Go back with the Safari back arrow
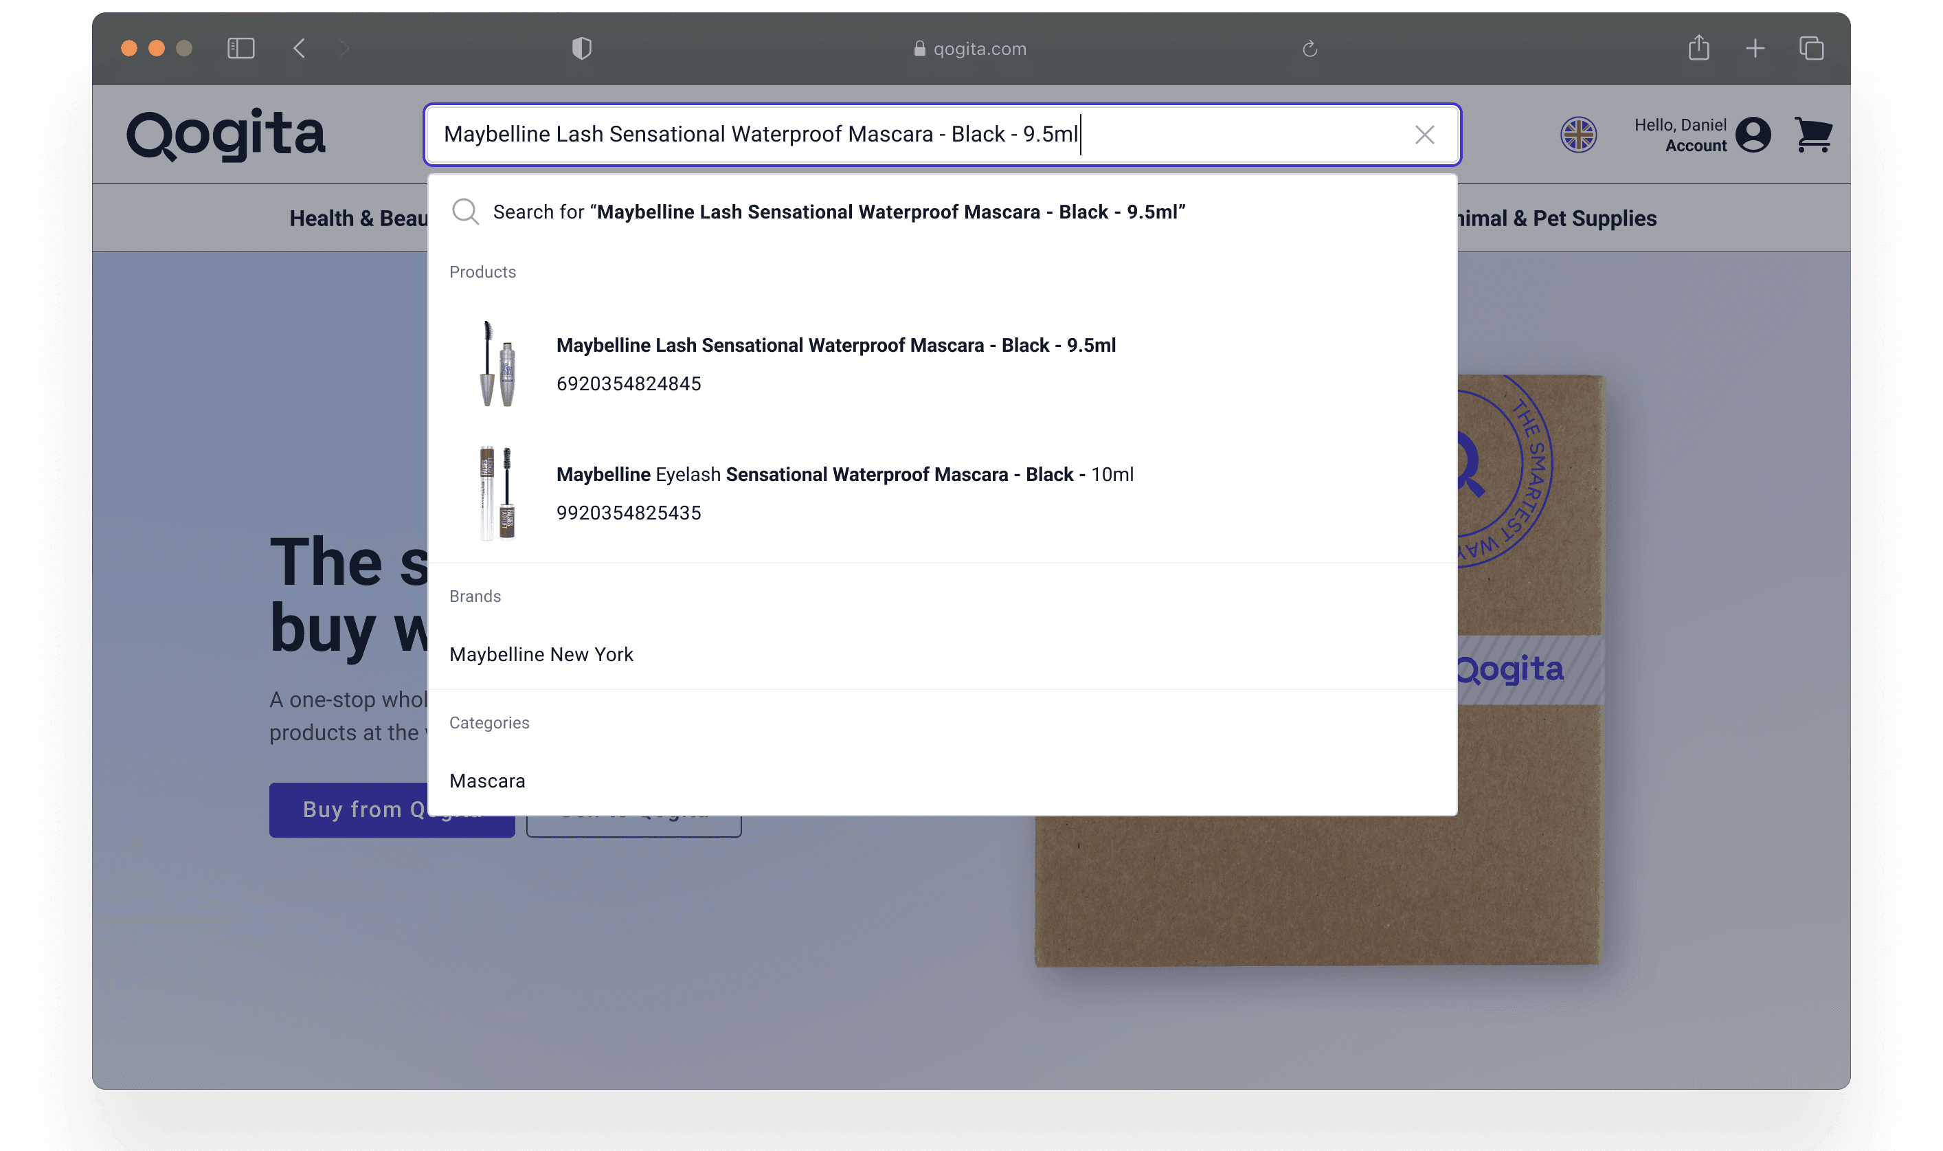The height and width of the screenshot is (1151, 1943). click(x=300, y=48)
